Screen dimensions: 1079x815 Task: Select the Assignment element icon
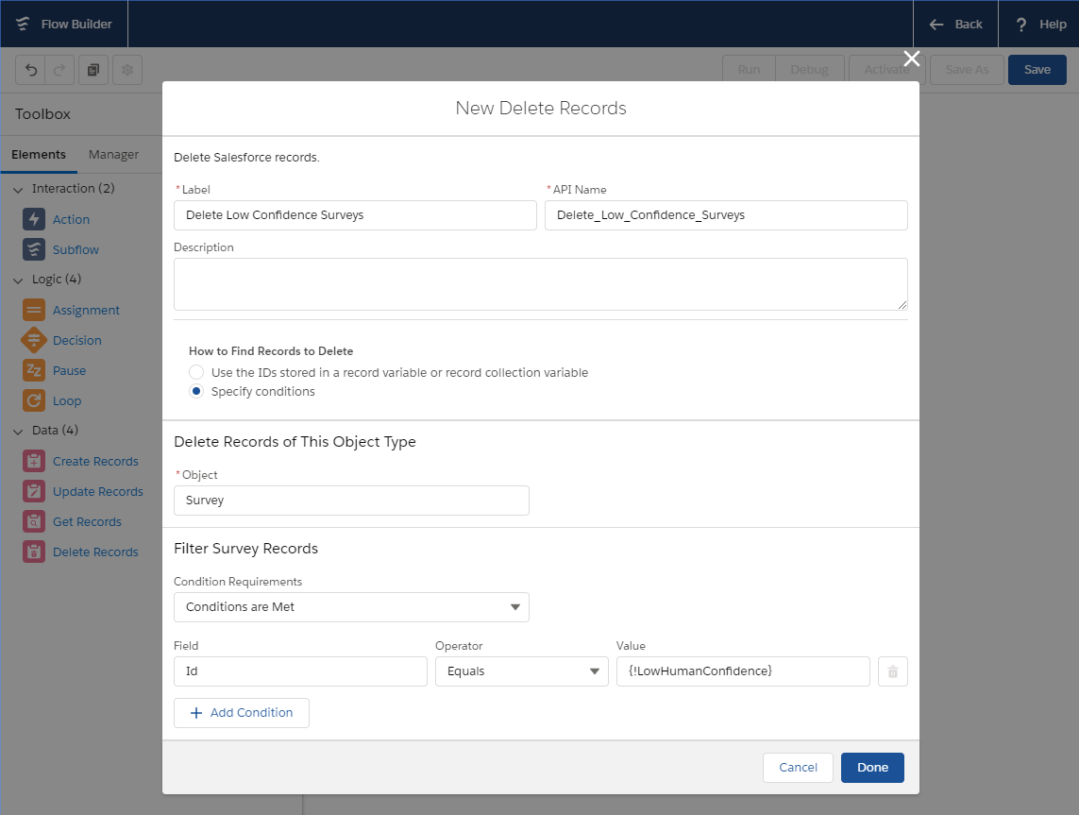(x=34, y=310)
